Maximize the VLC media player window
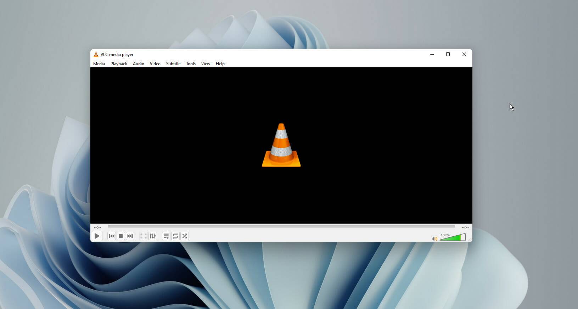Image resolution: width=578 pixels, height=309 pixels. coord(448,54)
